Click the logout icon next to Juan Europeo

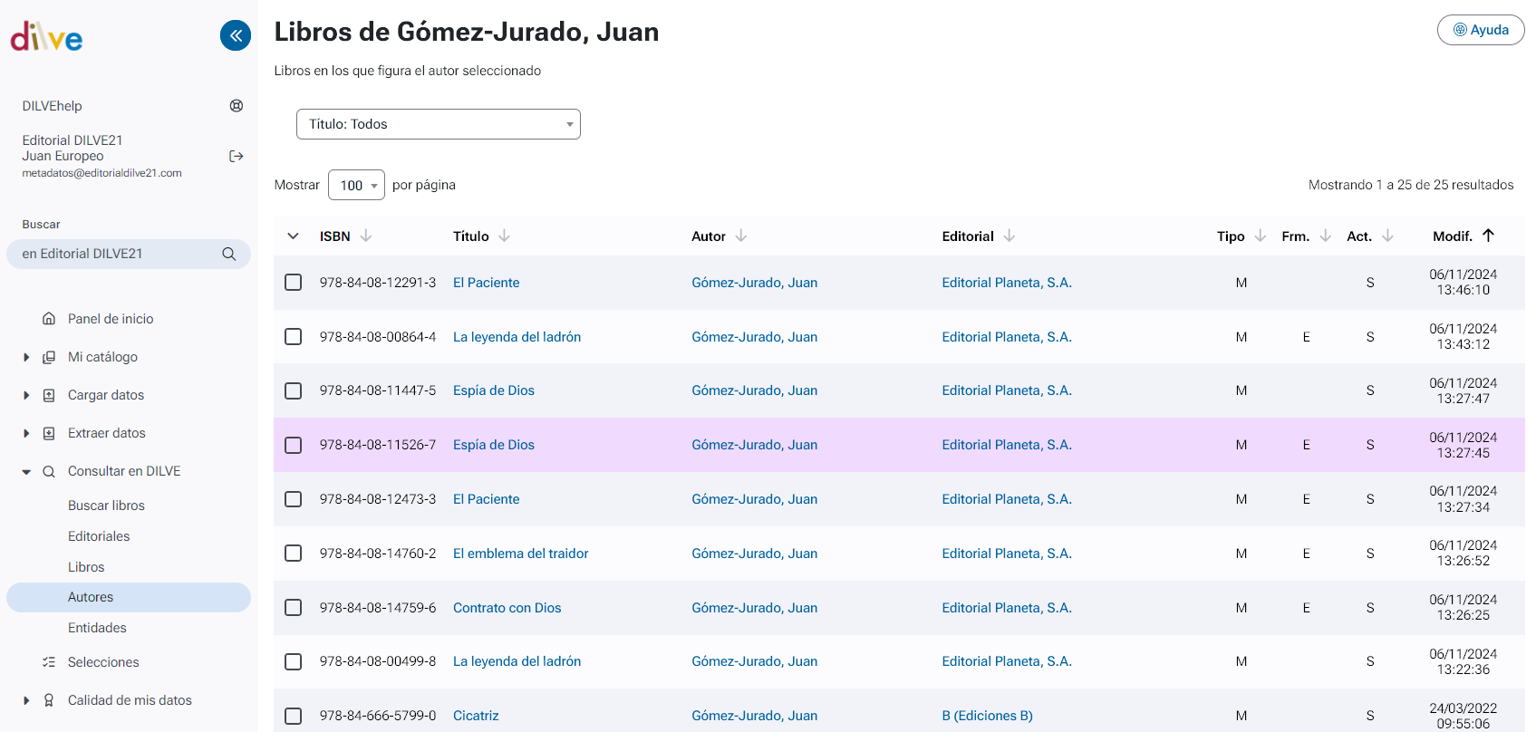237,156
